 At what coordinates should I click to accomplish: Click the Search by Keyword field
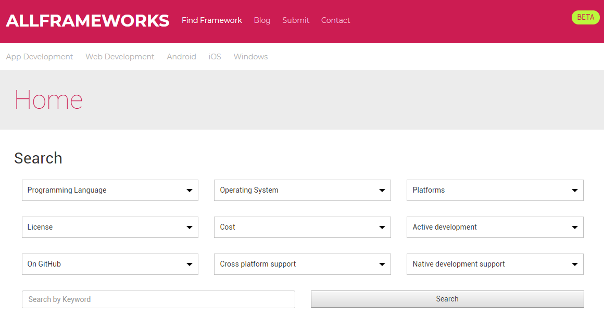(x=158, y=299)
